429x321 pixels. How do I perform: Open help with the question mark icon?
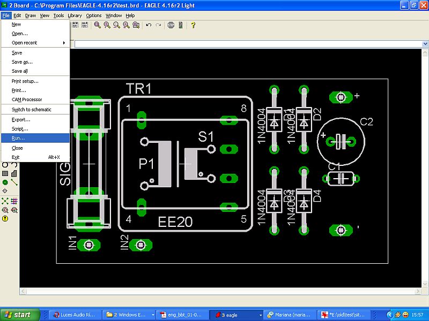(x=193, y=25)
